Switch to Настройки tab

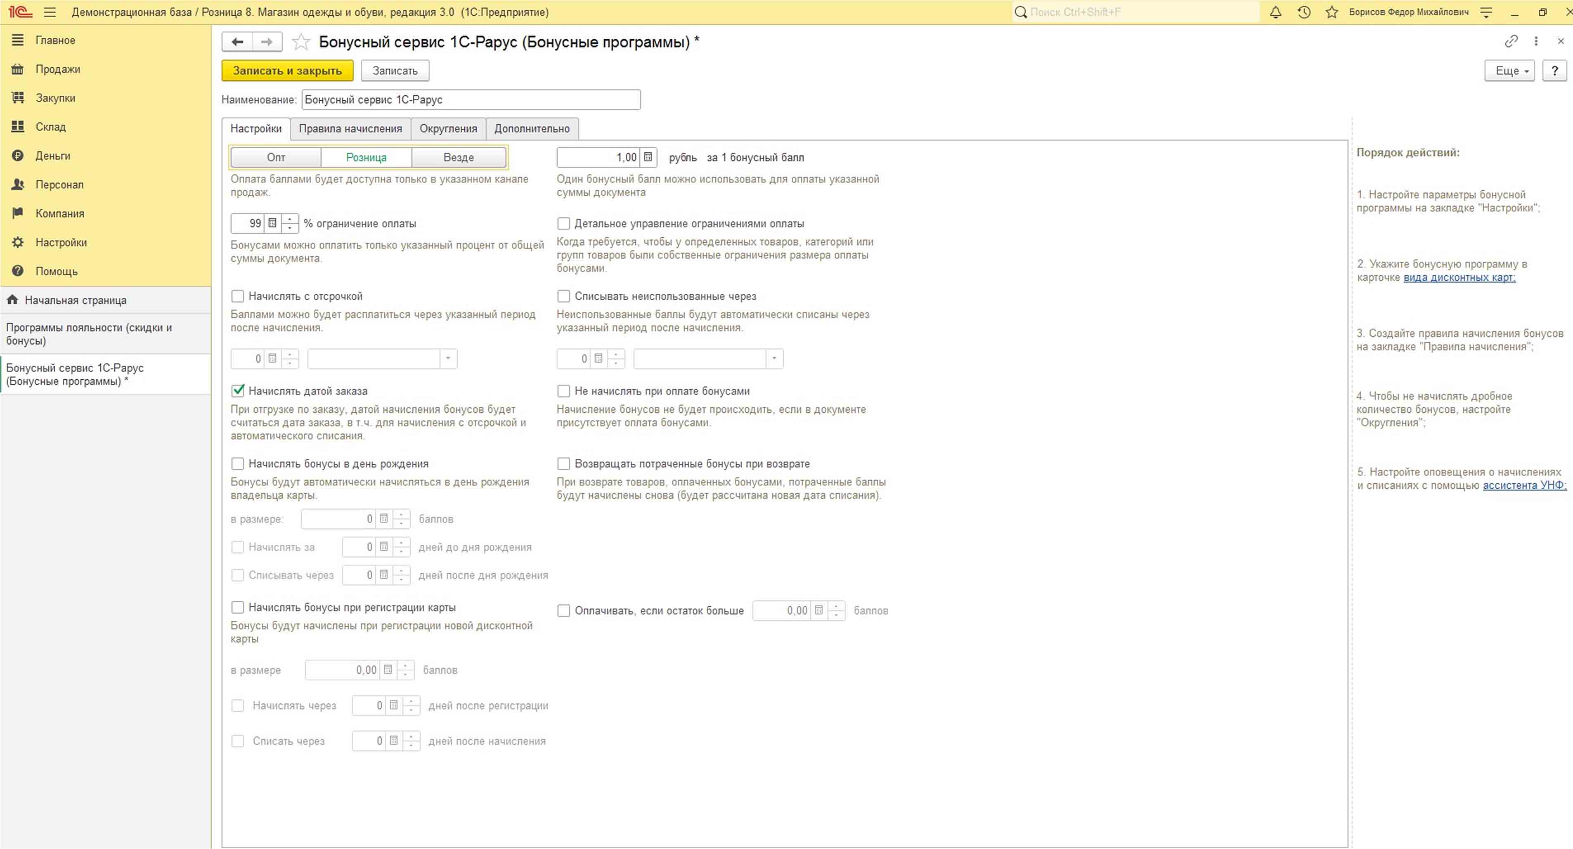(256, 128)
